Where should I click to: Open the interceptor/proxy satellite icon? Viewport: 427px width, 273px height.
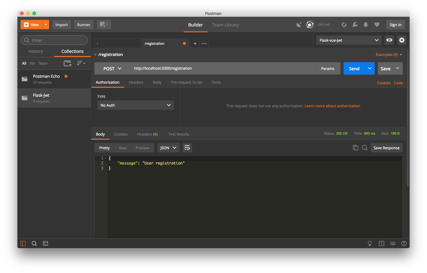299,25
